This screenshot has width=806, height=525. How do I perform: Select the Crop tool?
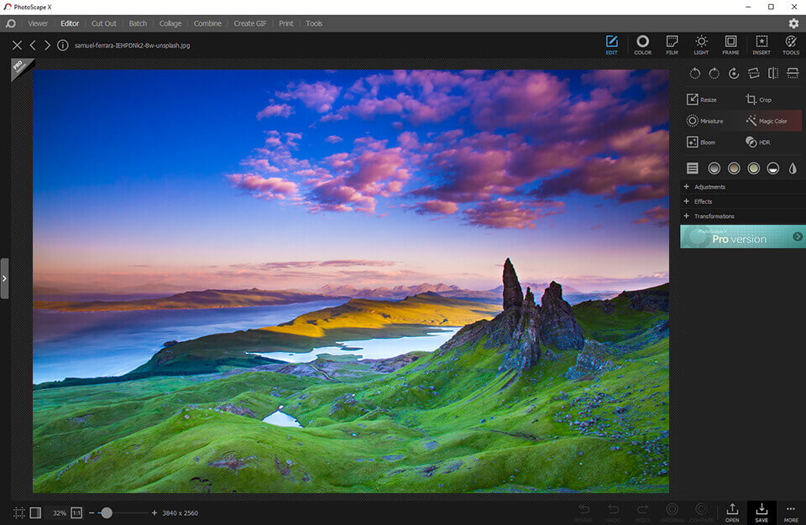pyautogui.click(x=759, y=100)
